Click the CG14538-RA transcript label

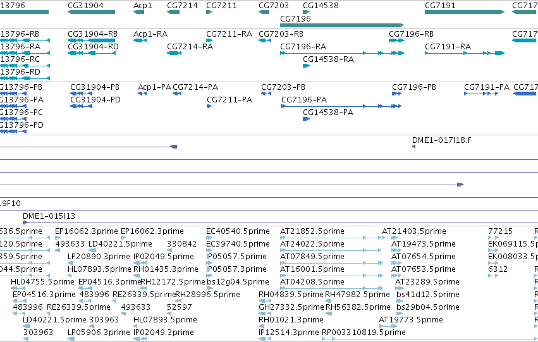328,59
